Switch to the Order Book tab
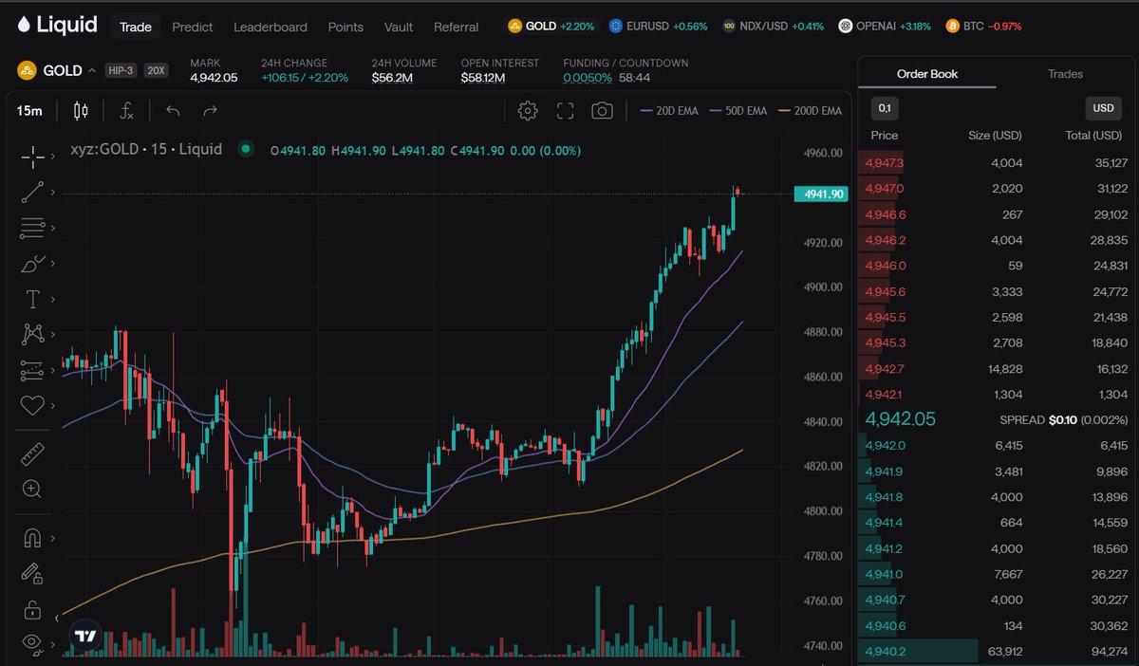The image size is (1139, 666). [927, 73]
